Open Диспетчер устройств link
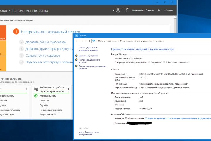Screen dimensions: 211x141 point(89,56)
